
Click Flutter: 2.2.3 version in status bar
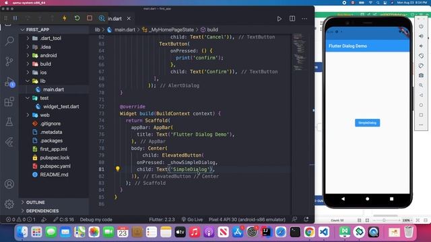tap(162, 220)
